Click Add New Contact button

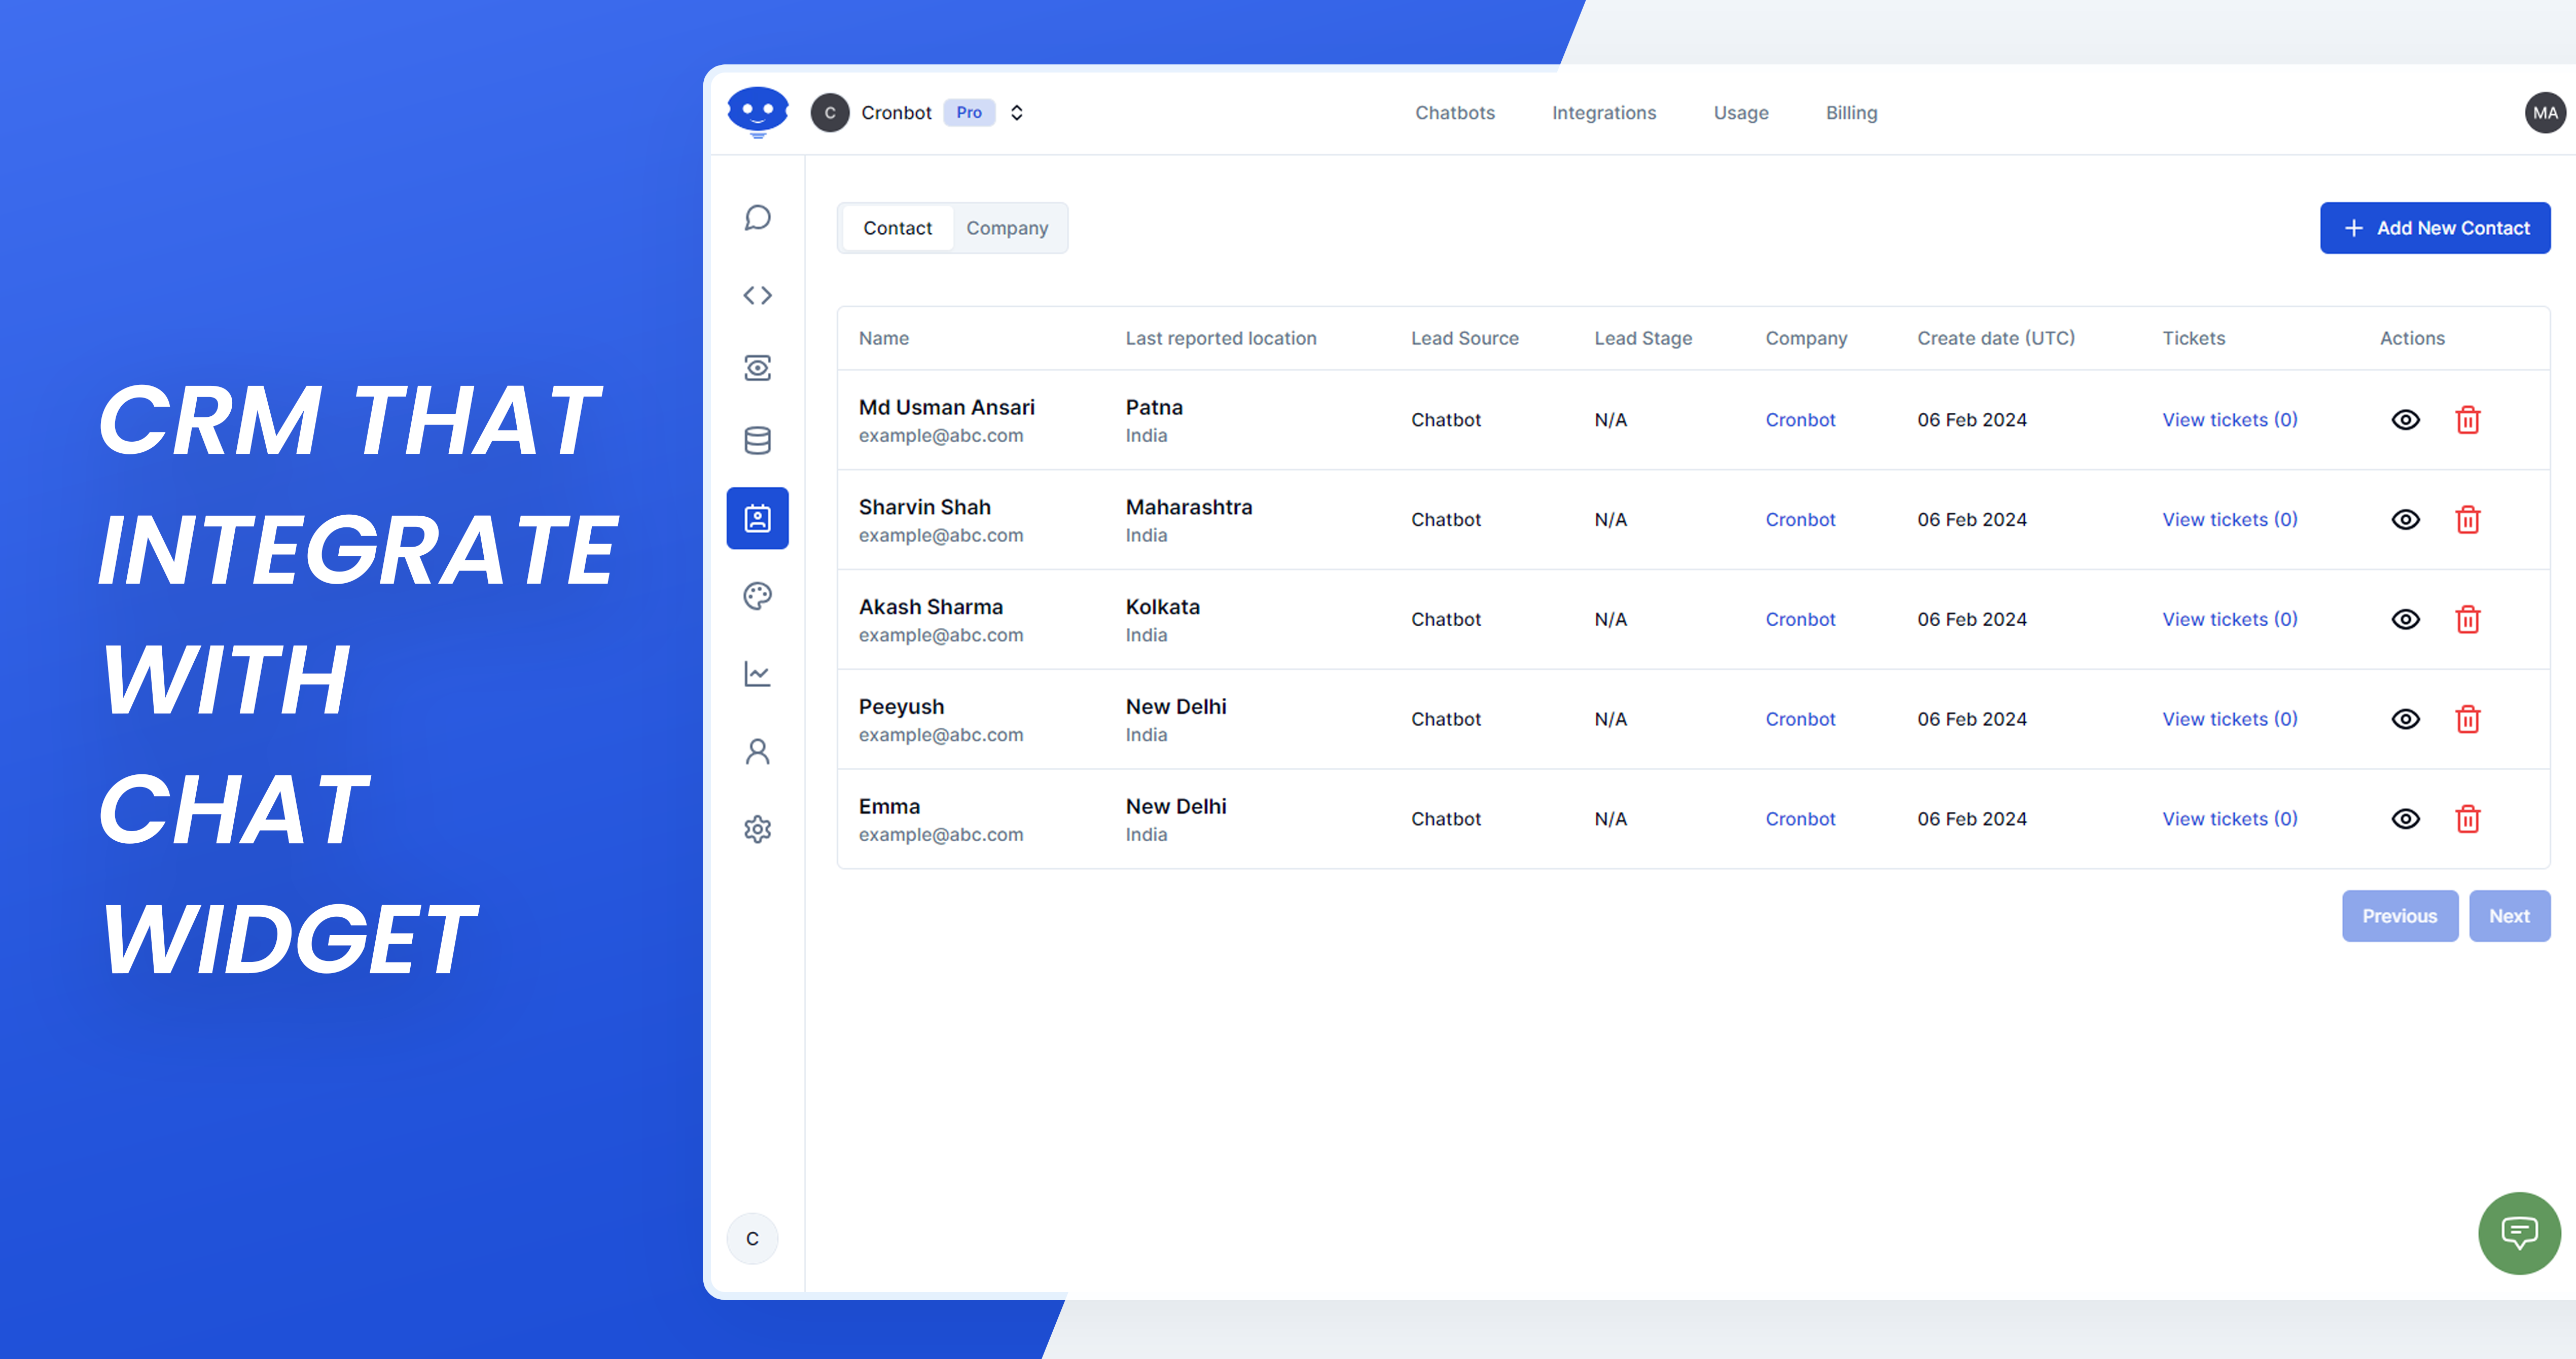click(2434, 228)
